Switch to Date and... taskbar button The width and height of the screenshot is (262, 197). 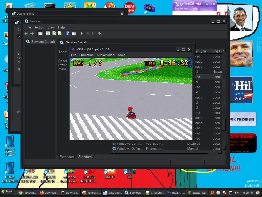click(113, 193)
